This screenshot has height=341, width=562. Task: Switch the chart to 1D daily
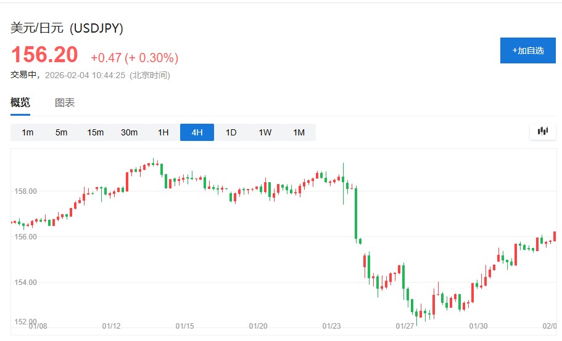point(231,132)
